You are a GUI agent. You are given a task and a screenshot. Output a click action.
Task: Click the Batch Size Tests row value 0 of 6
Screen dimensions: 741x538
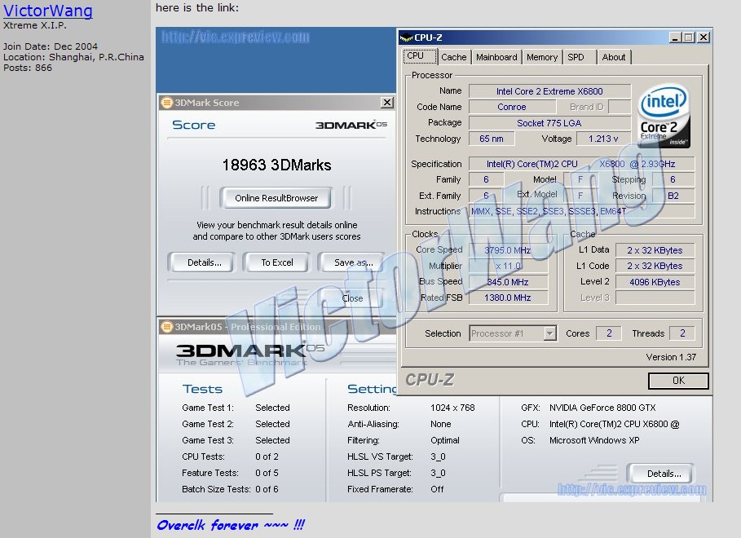tap(267, 489)
